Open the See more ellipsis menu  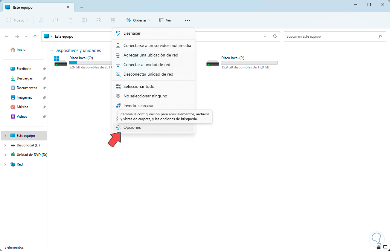(x=188, y=20)
